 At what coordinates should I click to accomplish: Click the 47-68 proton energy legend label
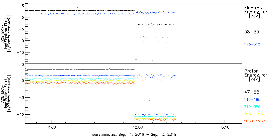[x=252, y=92]
